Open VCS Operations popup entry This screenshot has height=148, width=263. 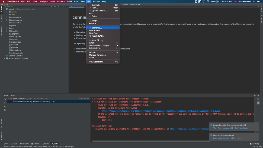[x=103, y=62]
